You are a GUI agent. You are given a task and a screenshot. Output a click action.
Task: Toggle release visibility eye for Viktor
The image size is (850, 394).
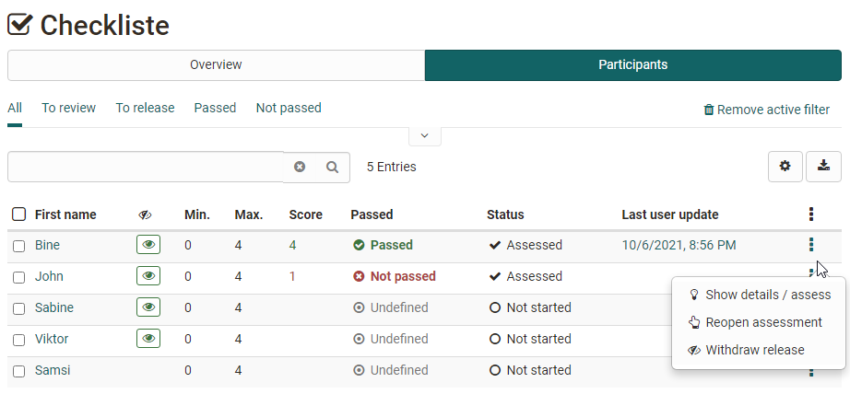tap(148, 339)
